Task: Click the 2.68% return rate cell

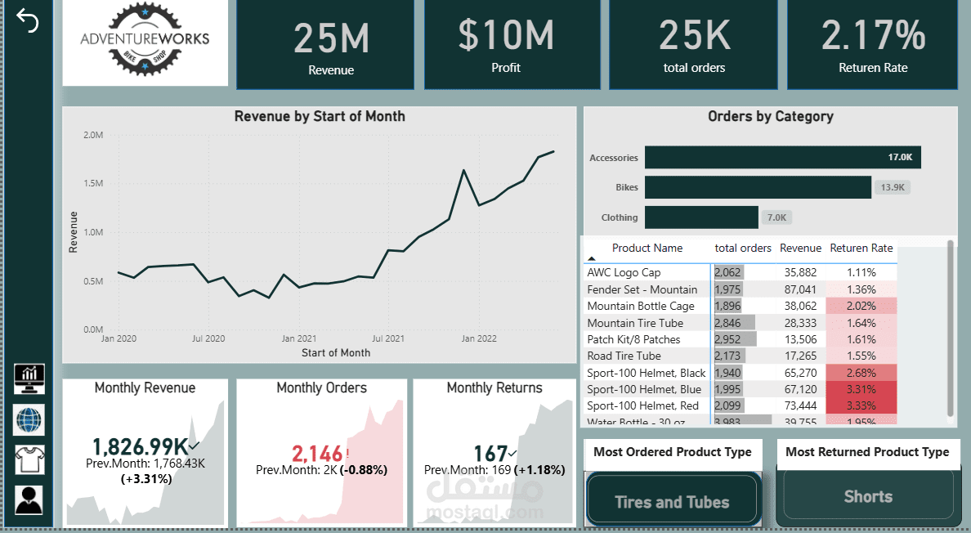Action: point(861,373)
